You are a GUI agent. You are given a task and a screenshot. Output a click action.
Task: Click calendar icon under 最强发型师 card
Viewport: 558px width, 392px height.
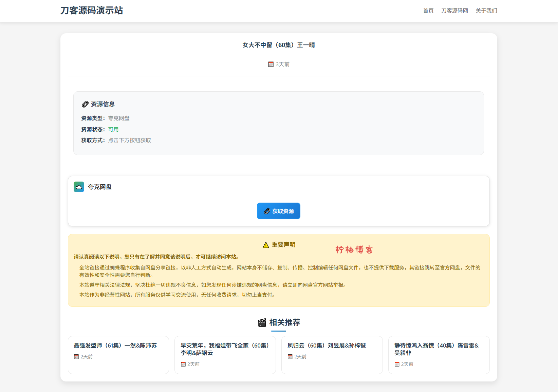[76, 357]
